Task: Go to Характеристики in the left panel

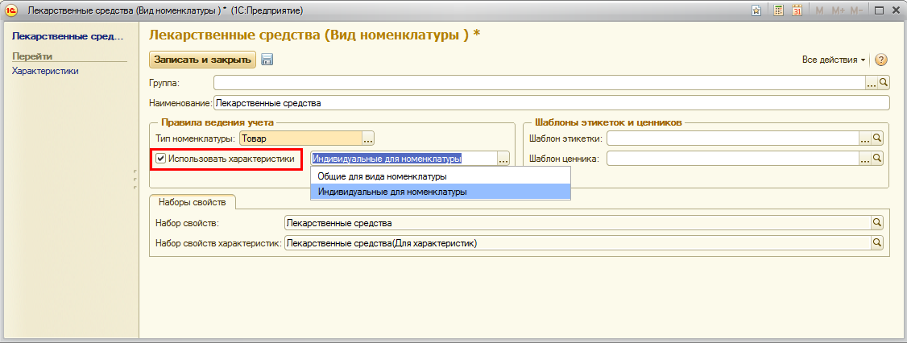Action: [45, 71]
